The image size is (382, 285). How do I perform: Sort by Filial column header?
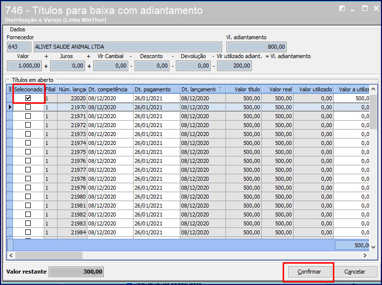(51, 89)
